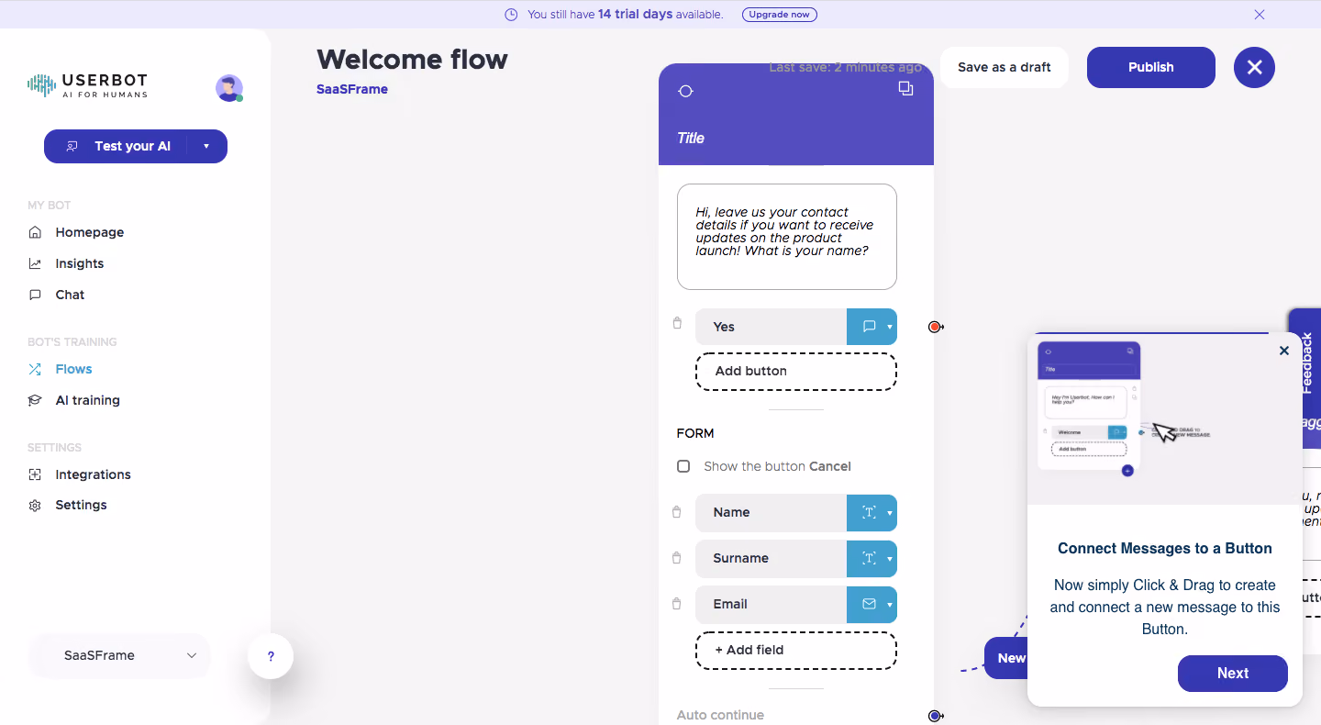1321x725 pixels.
Task: Click the duplicate message icon
Action: [905, 88]
